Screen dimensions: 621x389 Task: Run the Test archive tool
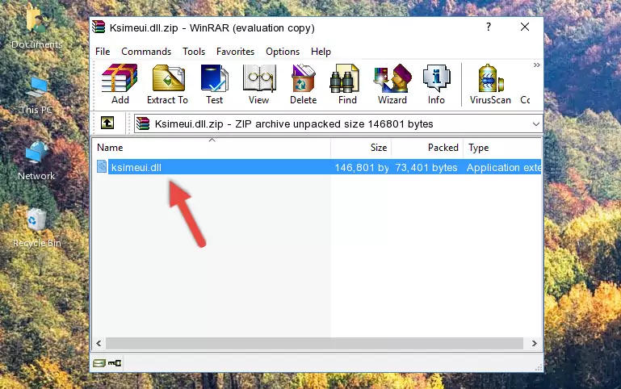pos(214,84)
